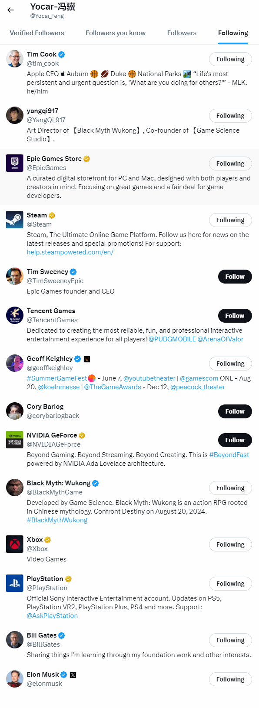Click the Tencent Games logo avatar
This screenshot has height=708, width=259.
tap(15, 315)
